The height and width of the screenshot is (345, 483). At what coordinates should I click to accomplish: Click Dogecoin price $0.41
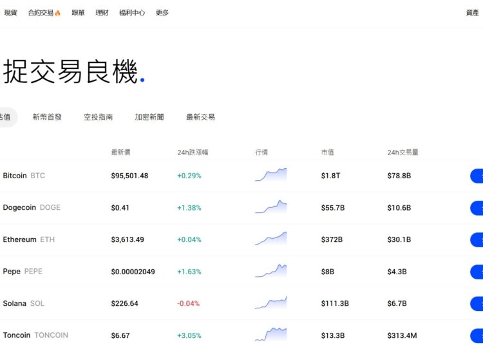pos(120,208)
